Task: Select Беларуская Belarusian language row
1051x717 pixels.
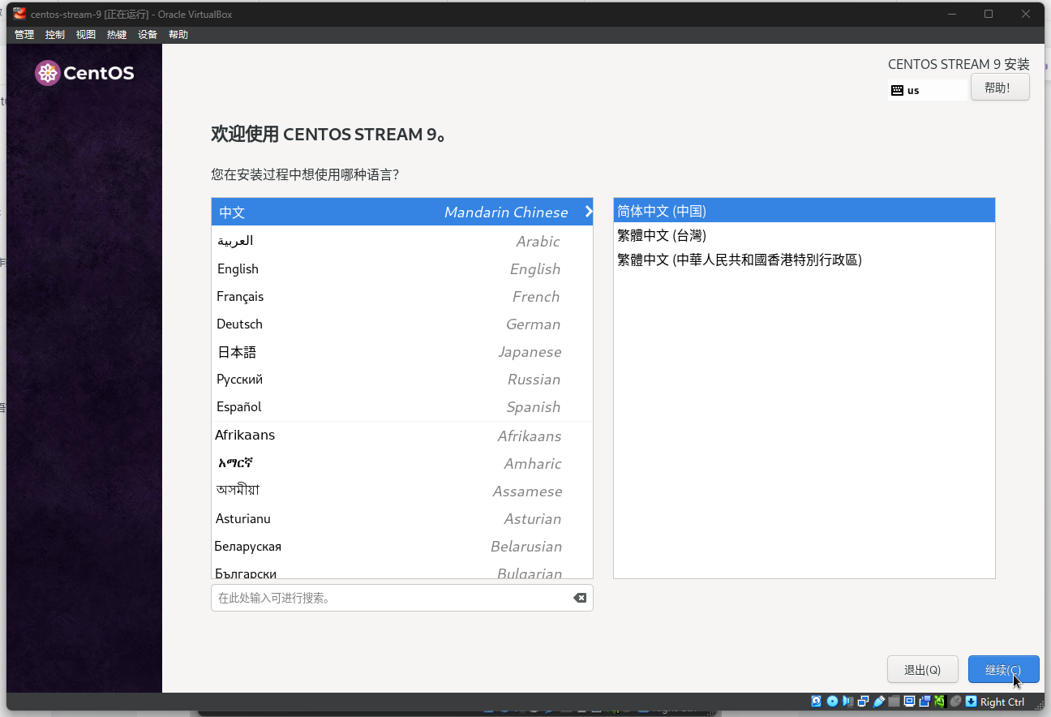Action: pyautogui.click(x=402, y=546)
